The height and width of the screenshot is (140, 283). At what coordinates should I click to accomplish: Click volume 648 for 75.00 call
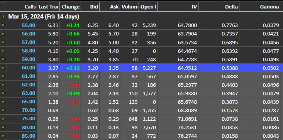click(133, 119)
